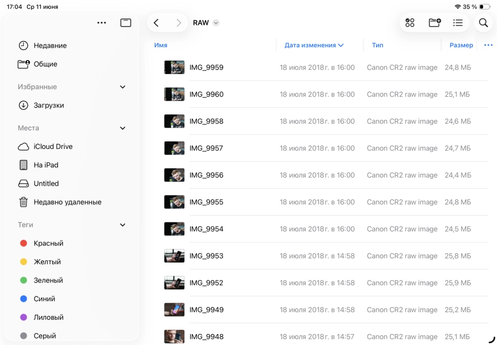
Task: Open the IMG_9953 thumbnail file
Action: (x=174, y=256)
